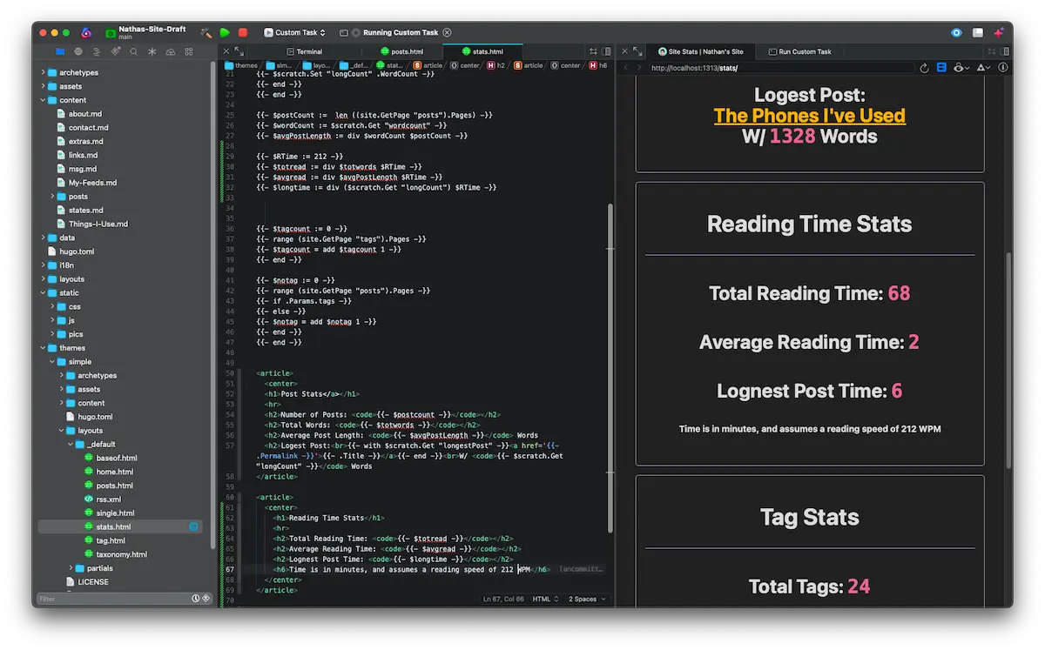Click the green Run task button
Screen dimensions: 1045x650
point(225,32)
